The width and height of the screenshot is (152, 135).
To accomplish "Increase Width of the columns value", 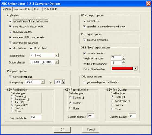I will tap(123, 62).
